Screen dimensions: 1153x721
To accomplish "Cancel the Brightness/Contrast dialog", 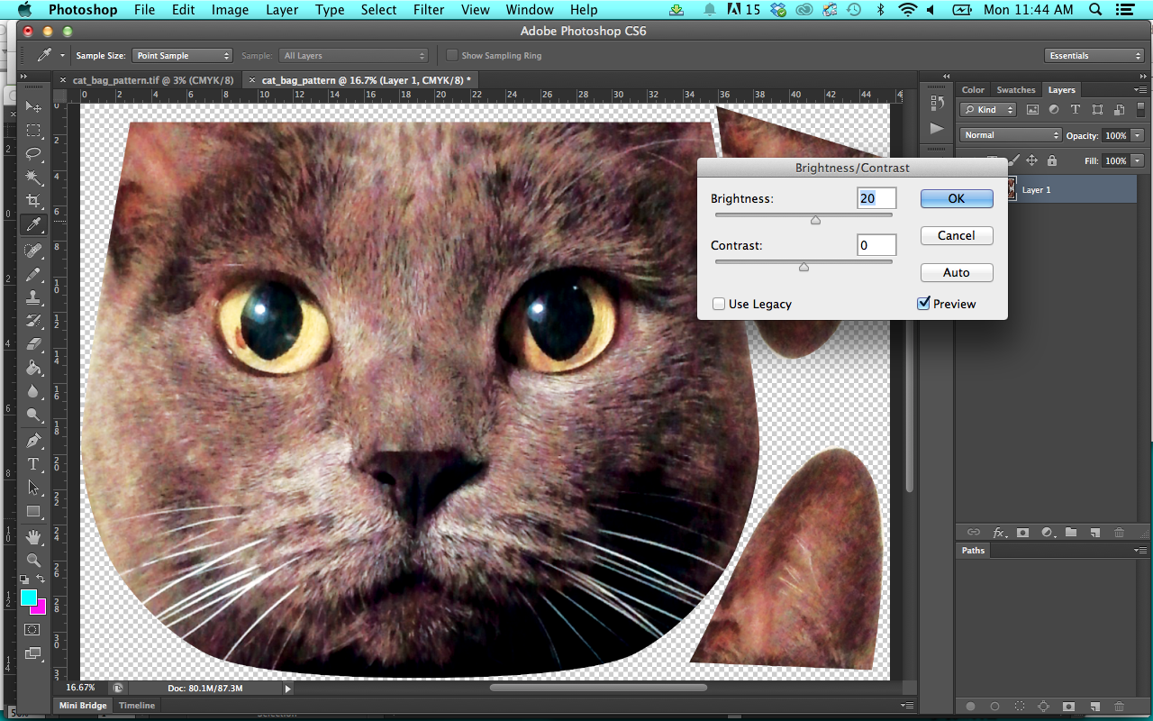I will click(957, 235).
